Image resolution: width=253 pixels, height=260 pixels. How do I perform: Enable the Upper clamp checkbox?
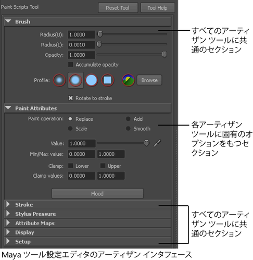103,166
